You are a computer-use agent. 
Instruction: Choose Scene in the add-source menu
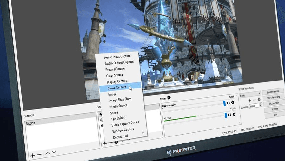[114, 113]
